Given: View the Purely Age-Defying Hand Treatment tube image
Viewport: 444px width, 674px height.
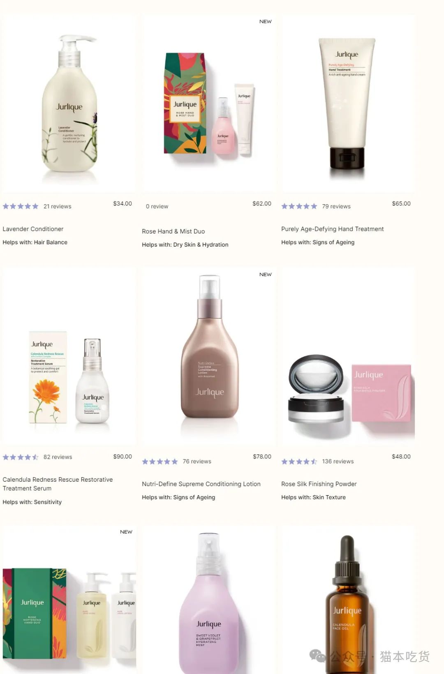Looking at the screenshot, I should coord(348,104).
